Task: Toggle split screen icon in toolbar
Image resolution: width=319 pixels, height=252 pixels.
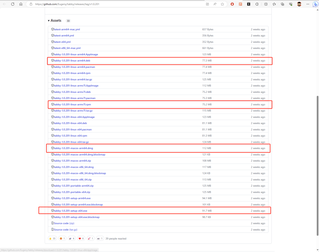Action: 266,4
